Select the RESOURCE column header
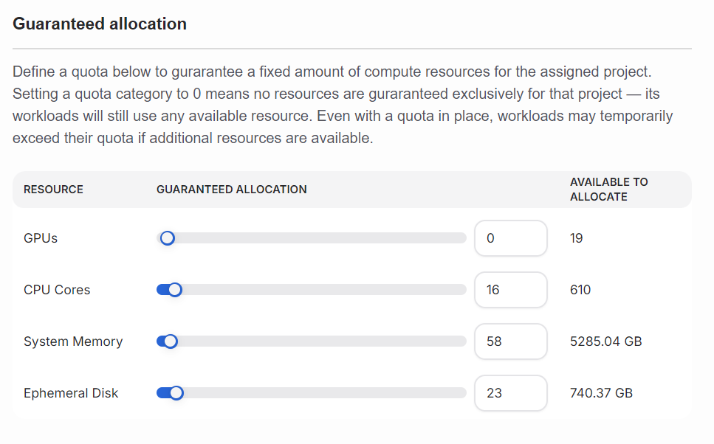The width and height of the screenshot is (714, 444). click(52, 190)
